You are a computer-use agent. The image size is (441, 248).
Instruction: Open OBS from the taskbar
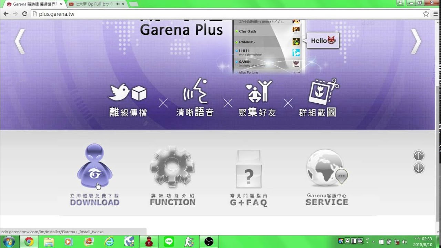(x=209, y=242)
